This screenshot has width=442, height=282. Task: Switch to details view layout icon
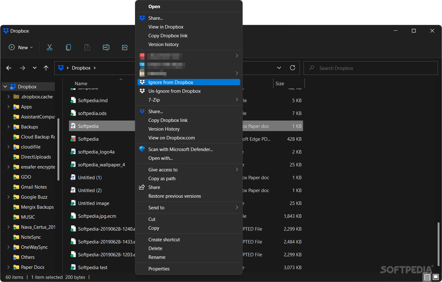tap(427, 277)
